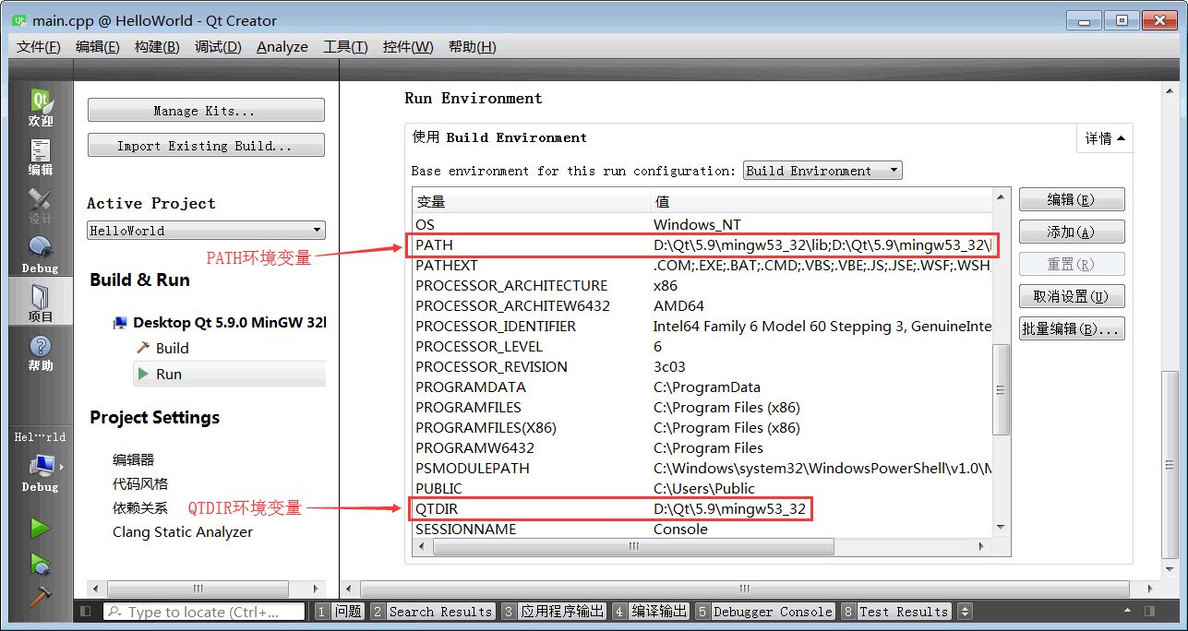This screenshot has width=1188, height=631.
Task: Open the Build Environment base combo box
Action: coord(822,171)
